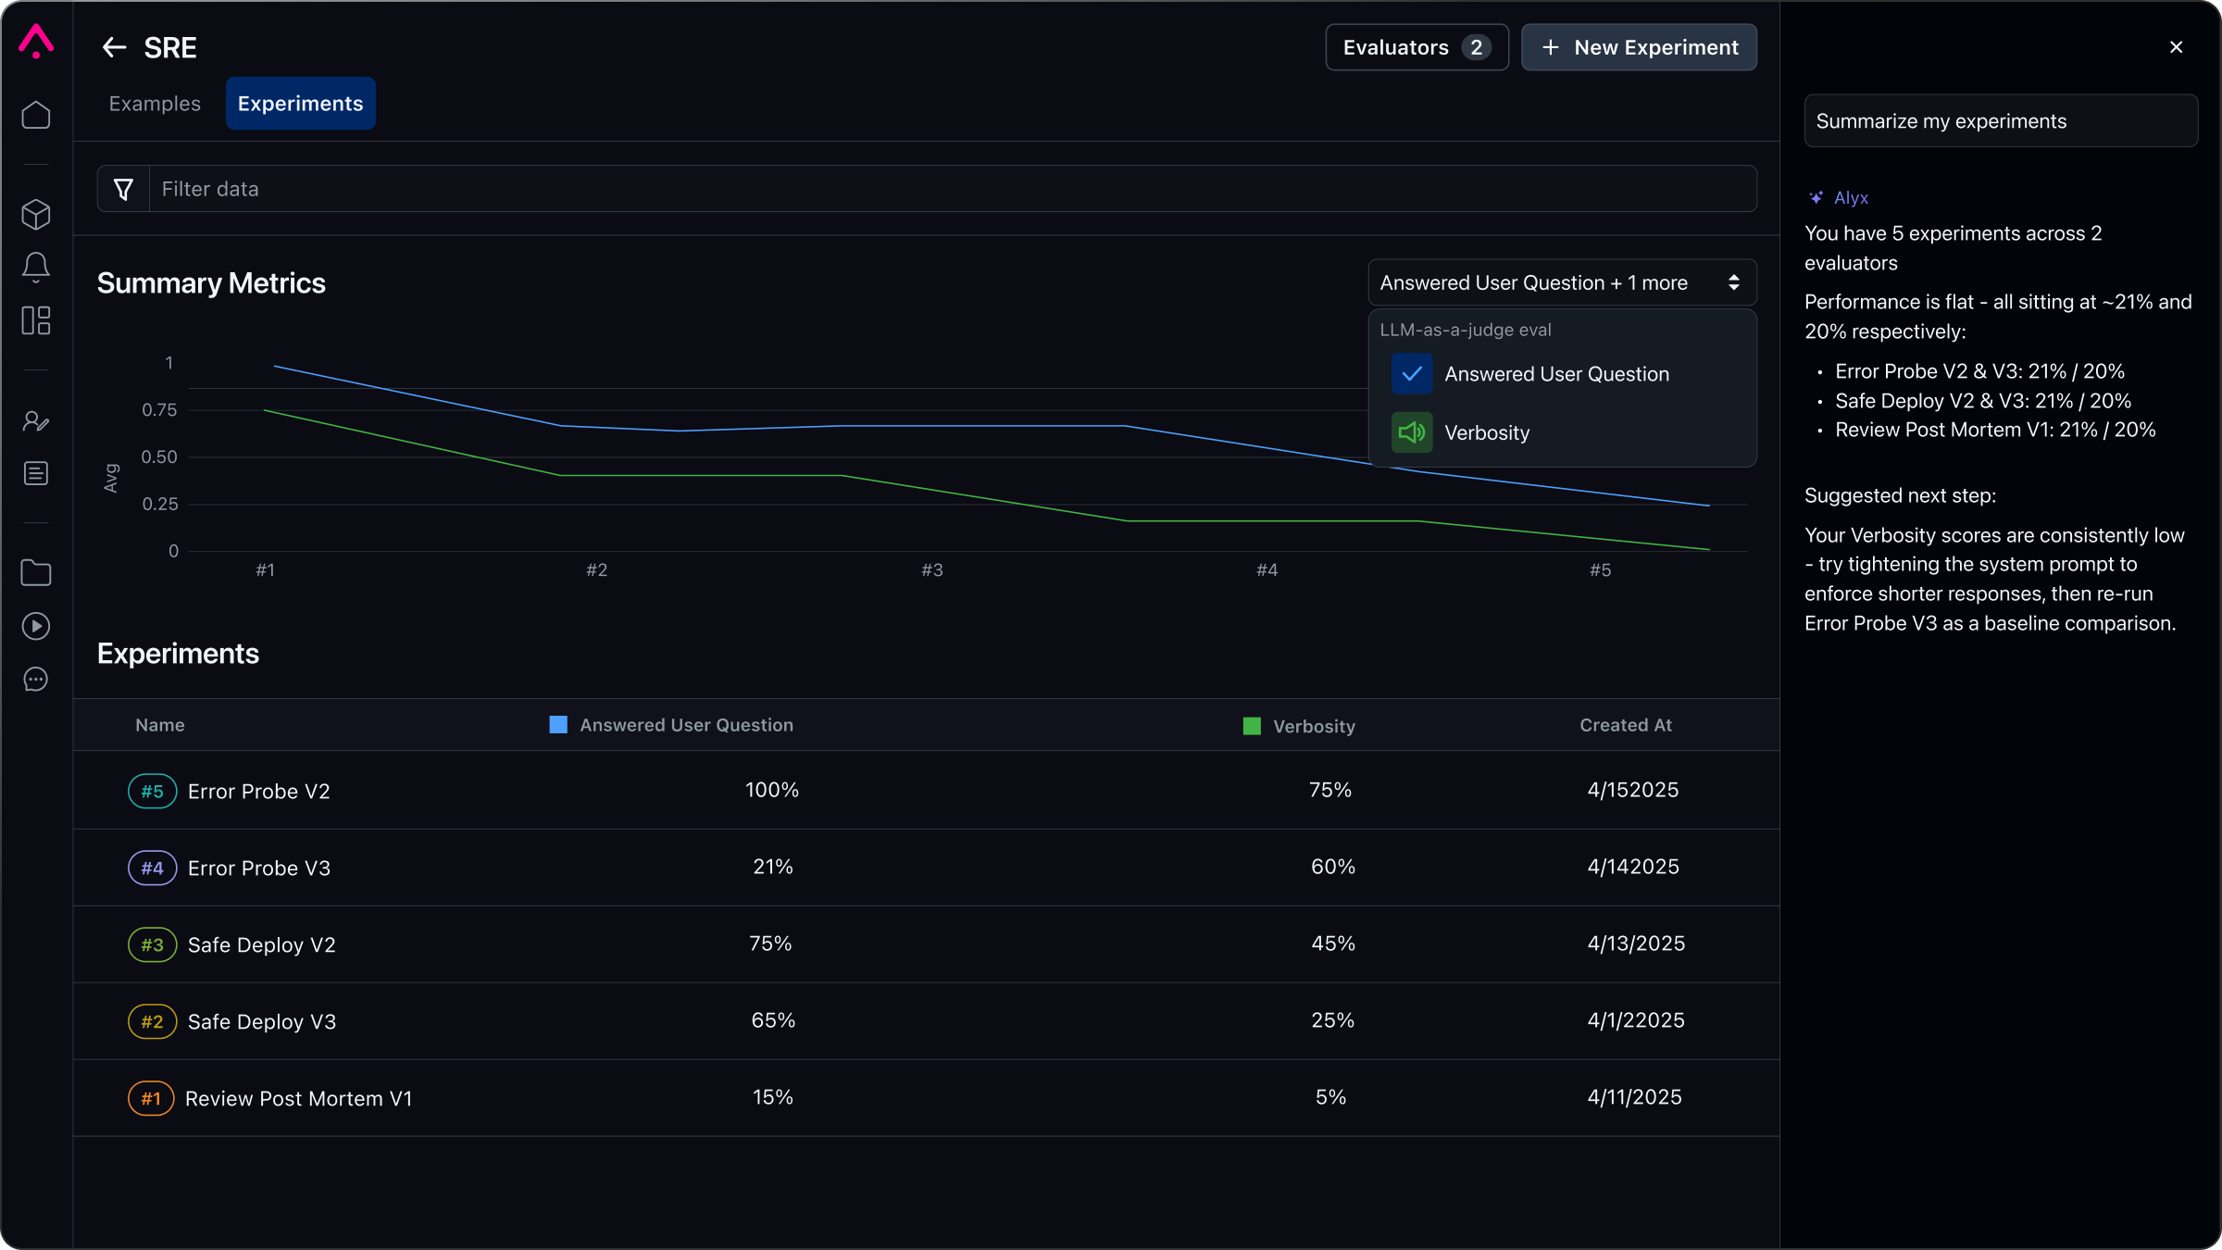Screen dimensions: 2222x1250
Task: Open the Error Probe V2 experiment
Action: coord(258,792)
